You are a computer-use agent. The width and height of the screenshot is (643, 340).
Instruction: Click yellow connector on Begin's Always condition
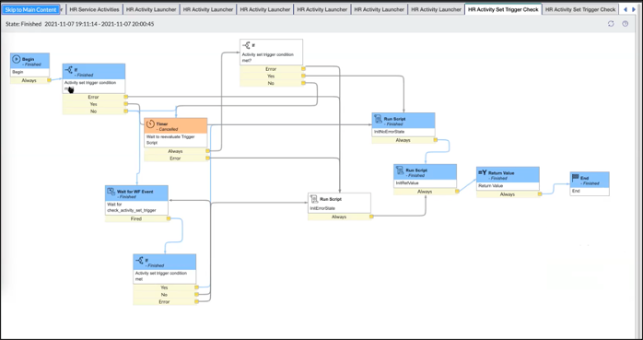(49, 80)
